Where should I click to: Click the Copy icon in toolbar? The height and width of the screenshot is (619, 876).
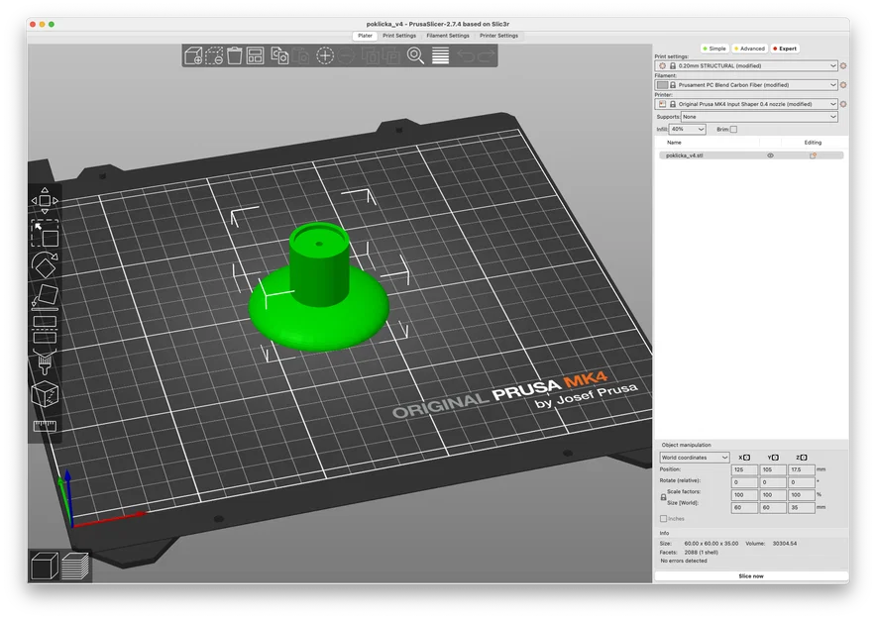point(279,55)
